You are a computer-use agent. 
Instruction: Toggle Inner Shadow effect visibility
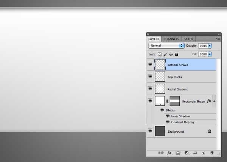click(168, 116)
